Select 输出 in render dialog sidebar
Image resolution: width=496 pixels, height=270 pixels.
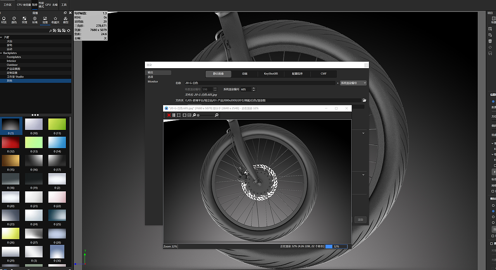158,72
